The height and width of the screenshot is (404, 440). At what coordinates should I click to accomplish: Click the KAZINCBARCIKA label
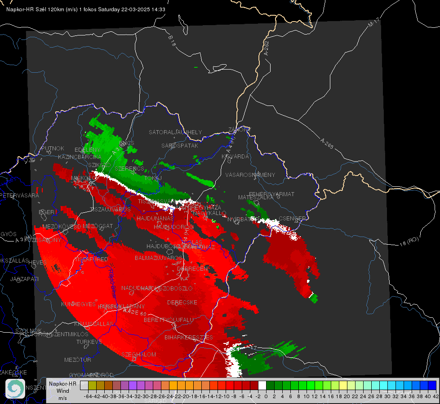coord(80,157)
